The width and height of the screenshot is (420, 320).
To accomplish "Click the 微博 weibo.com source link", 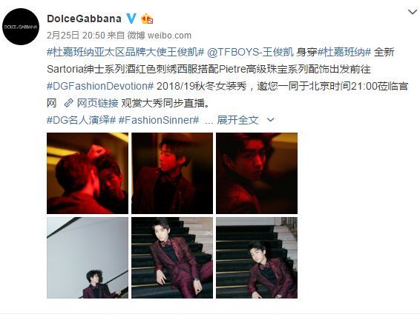I will tap(159, 36).
